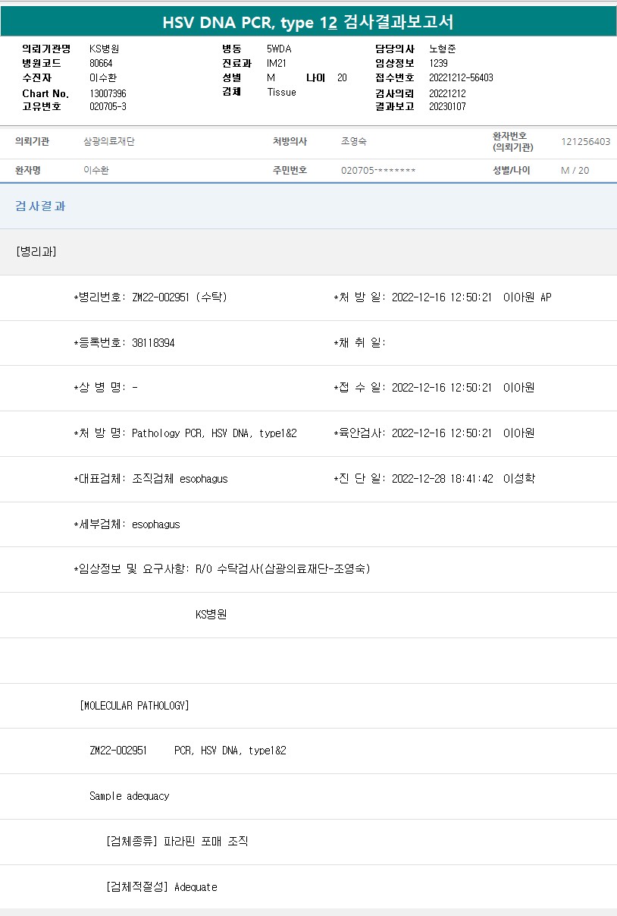This screenshot has width=617, height=916.
Task: Click the 대표검체 조직검체 esophagus line
Action: [x=151, y=479]
